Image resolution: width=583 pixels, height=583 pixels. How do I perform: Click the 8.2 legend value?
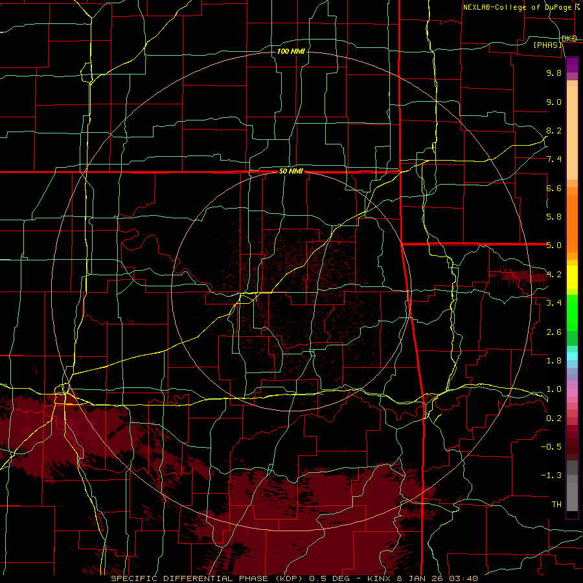pos(554,130)
